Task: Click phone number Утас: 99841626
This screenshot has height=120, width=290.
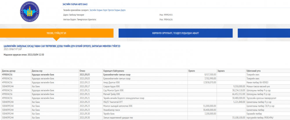Action: click(x=166, y=19)
